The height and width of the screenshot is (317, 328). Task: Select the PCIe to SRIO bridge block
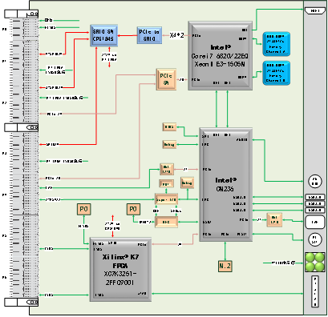click(149, 35)
